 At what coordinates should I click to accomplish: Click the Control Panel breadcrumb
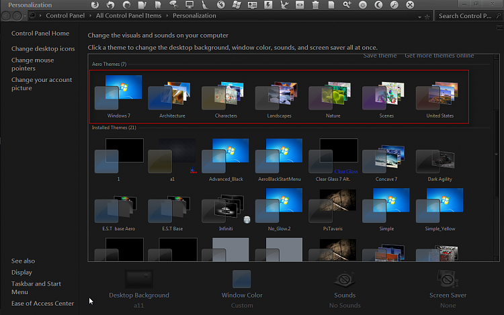(x=65, y=15)
